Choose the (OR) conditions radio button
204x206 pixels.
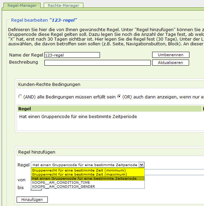(x=119, y=96)
